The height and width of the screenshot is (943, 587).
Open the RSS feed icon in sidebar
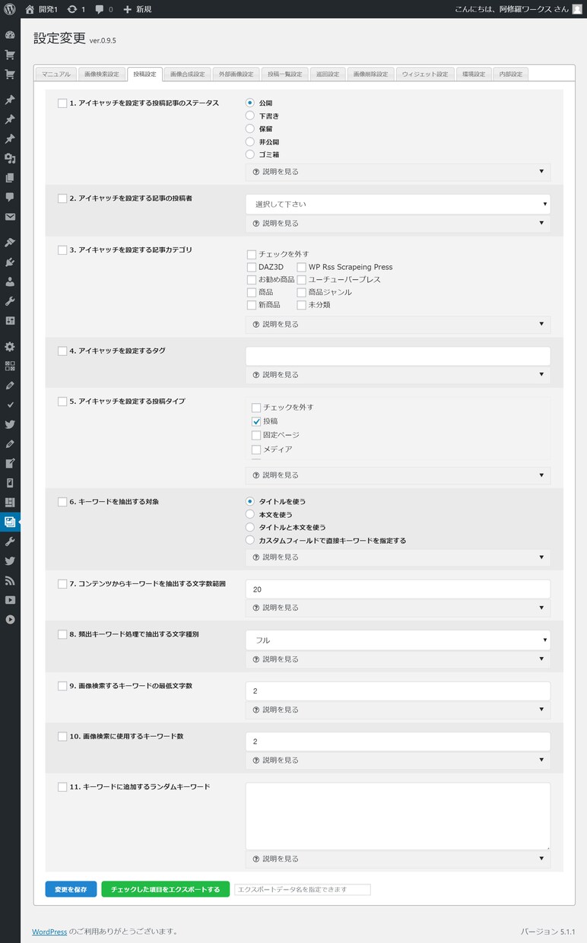click(x=10, y=580)
